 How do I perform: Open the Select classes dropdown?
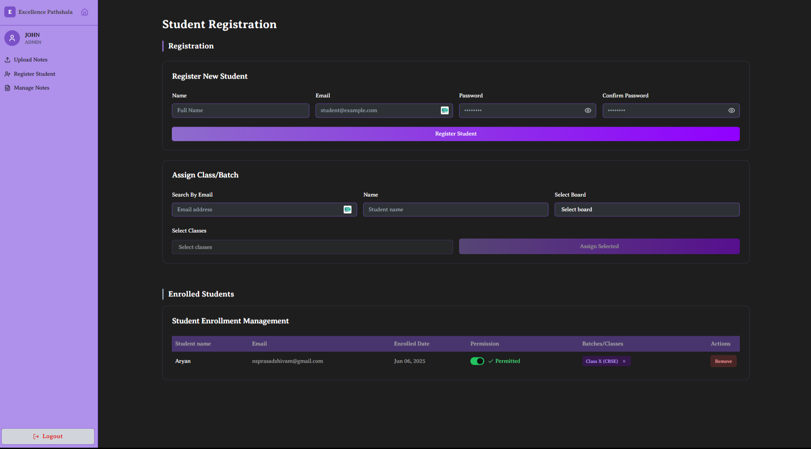pos(312,247)
